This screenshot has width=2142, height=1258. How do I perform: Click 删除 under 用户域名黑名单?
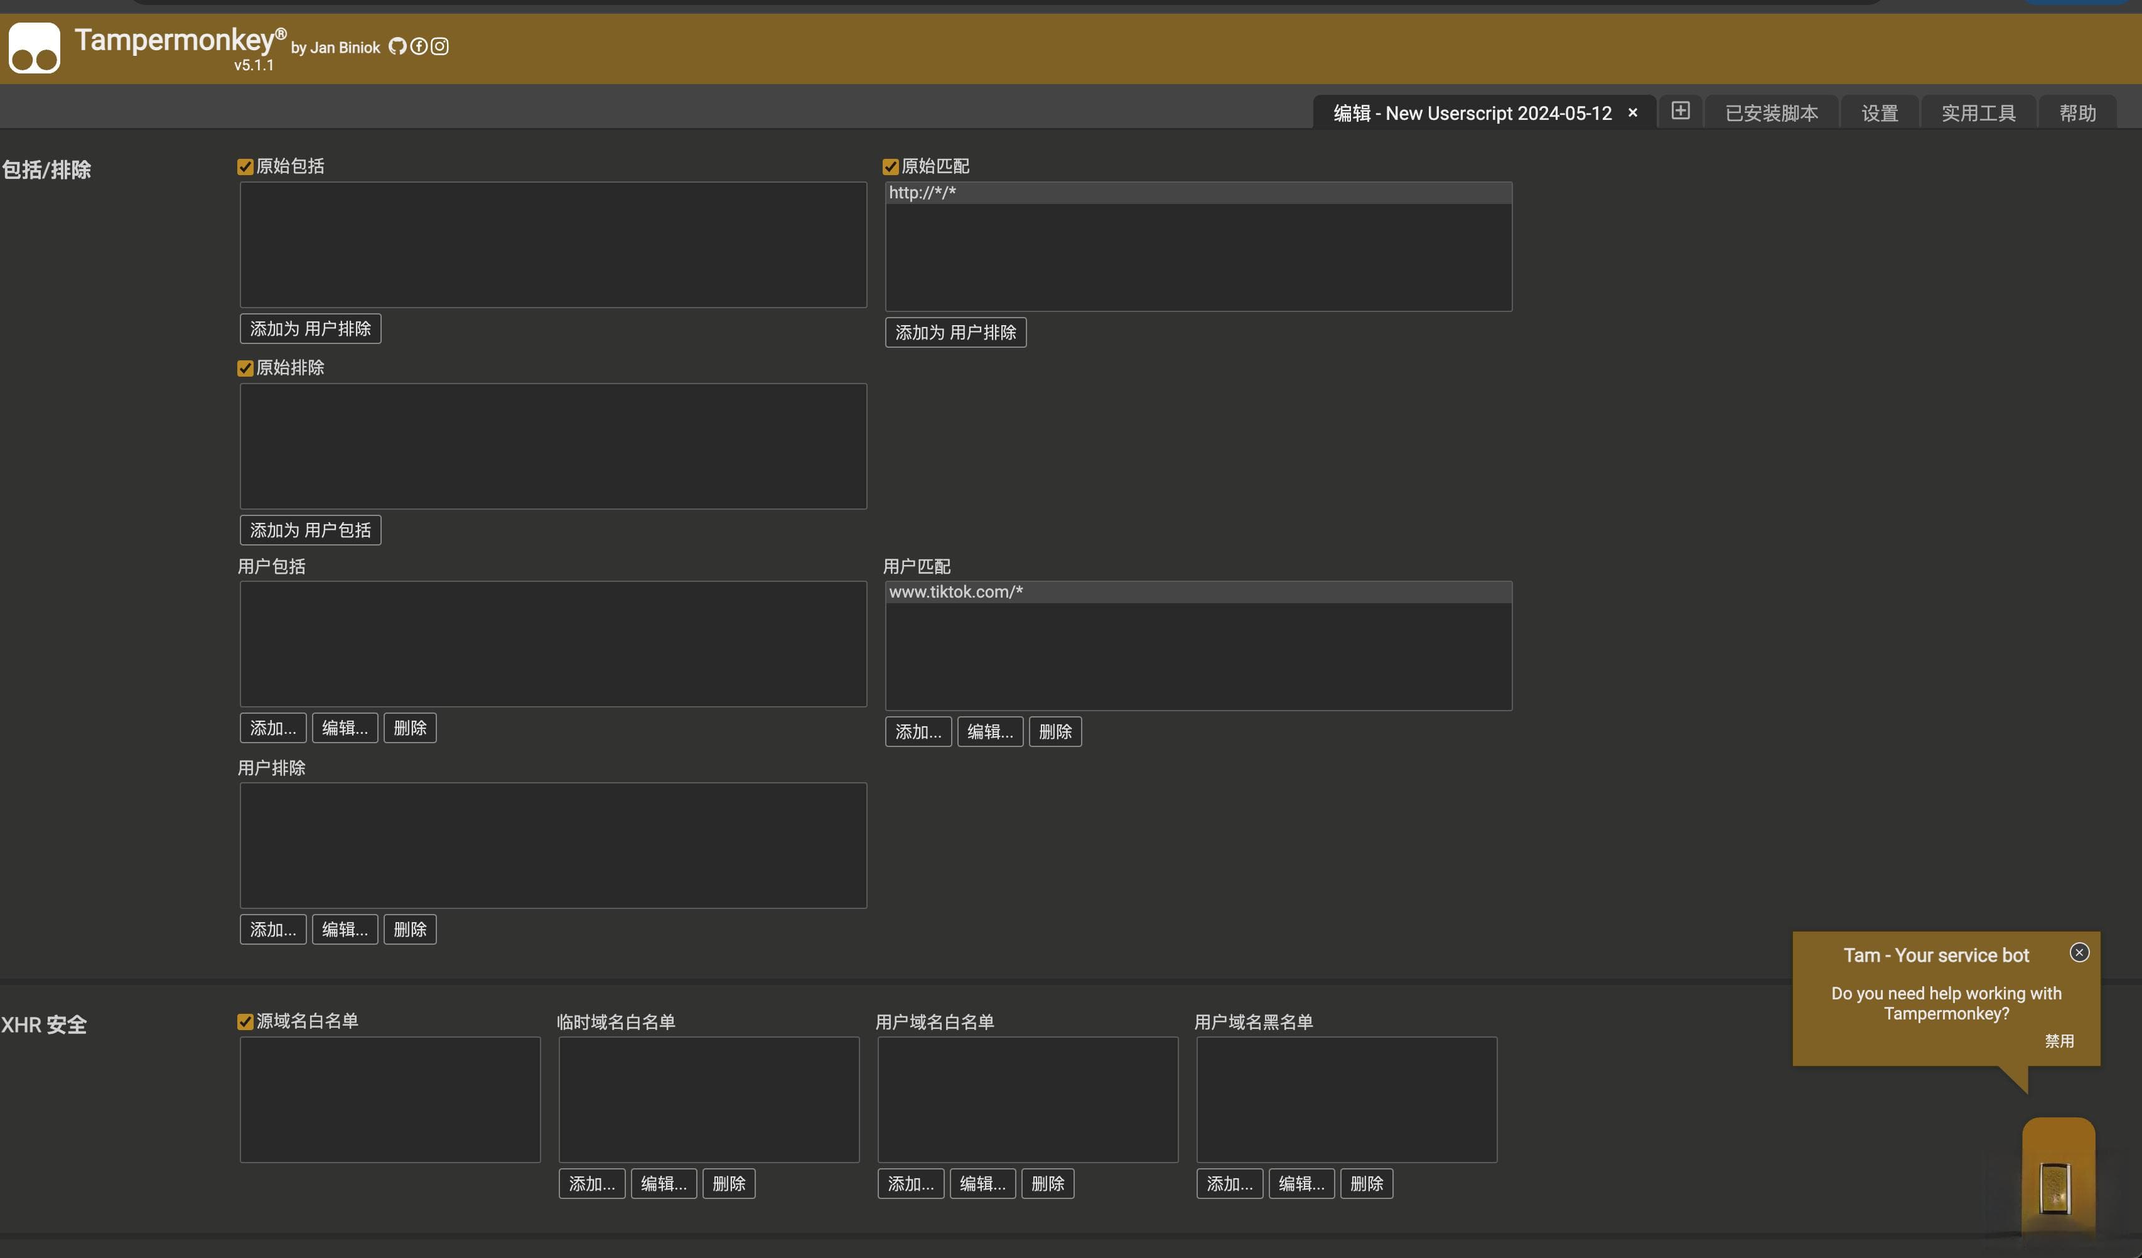[x=1366, y=1183]
